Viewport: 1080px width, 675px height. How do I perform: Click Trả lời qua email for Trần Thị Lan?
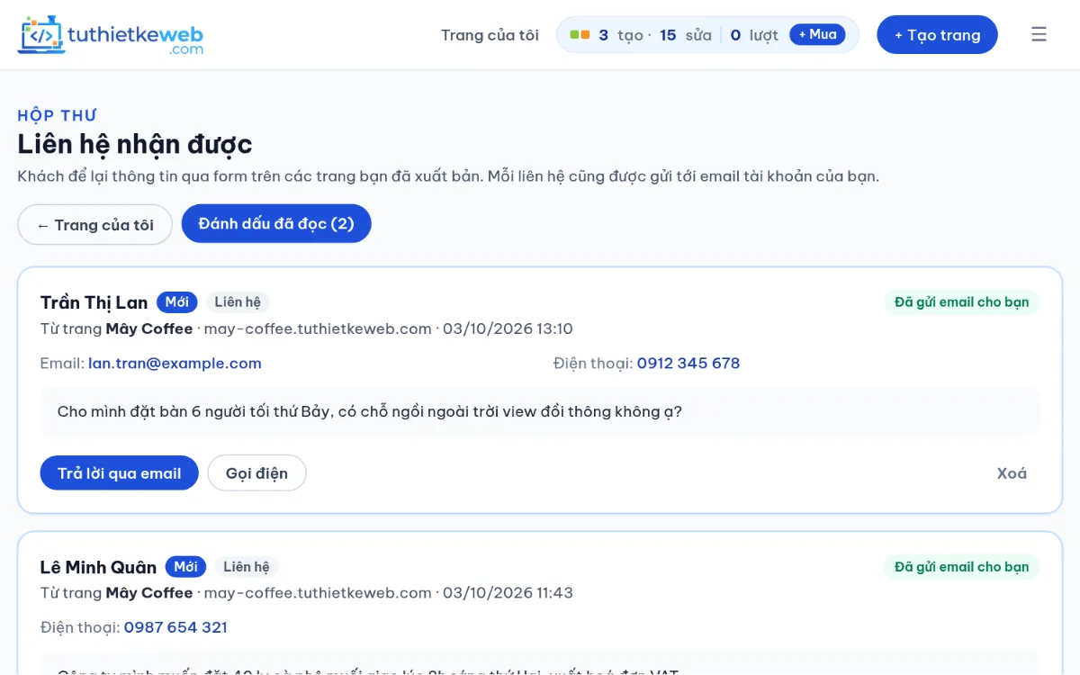(x=119, y=473)
